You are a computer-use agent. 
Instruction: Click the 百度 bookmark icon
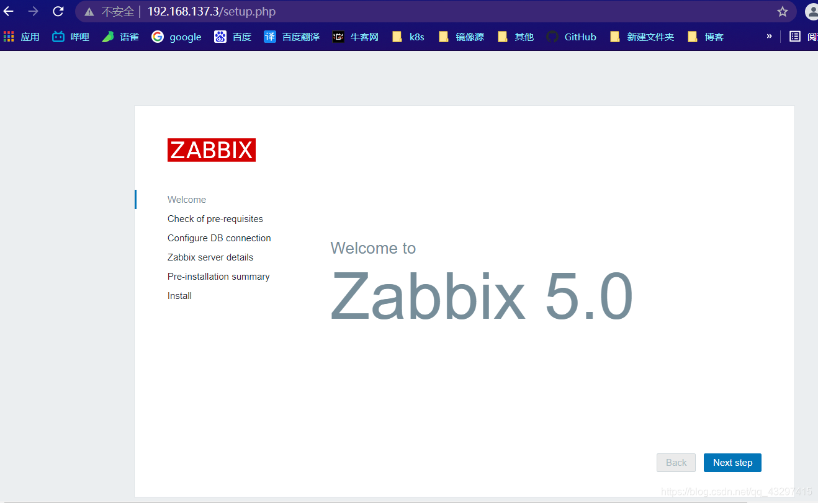(220, 37)
